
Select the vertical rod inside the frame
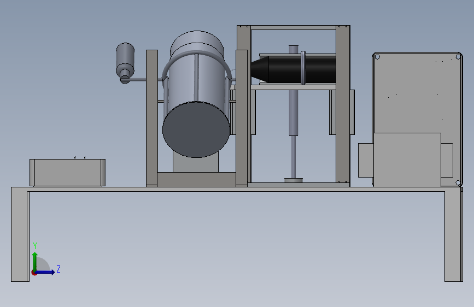click(294, 112)
